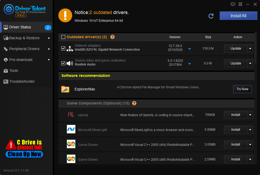Click the Install All button
The width and height of the screenshot is (260, 175).
coord(238,16)
